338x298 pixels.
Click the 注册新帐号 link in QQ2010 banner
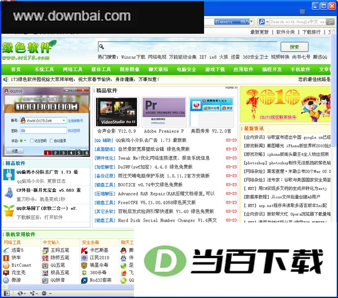75,121
